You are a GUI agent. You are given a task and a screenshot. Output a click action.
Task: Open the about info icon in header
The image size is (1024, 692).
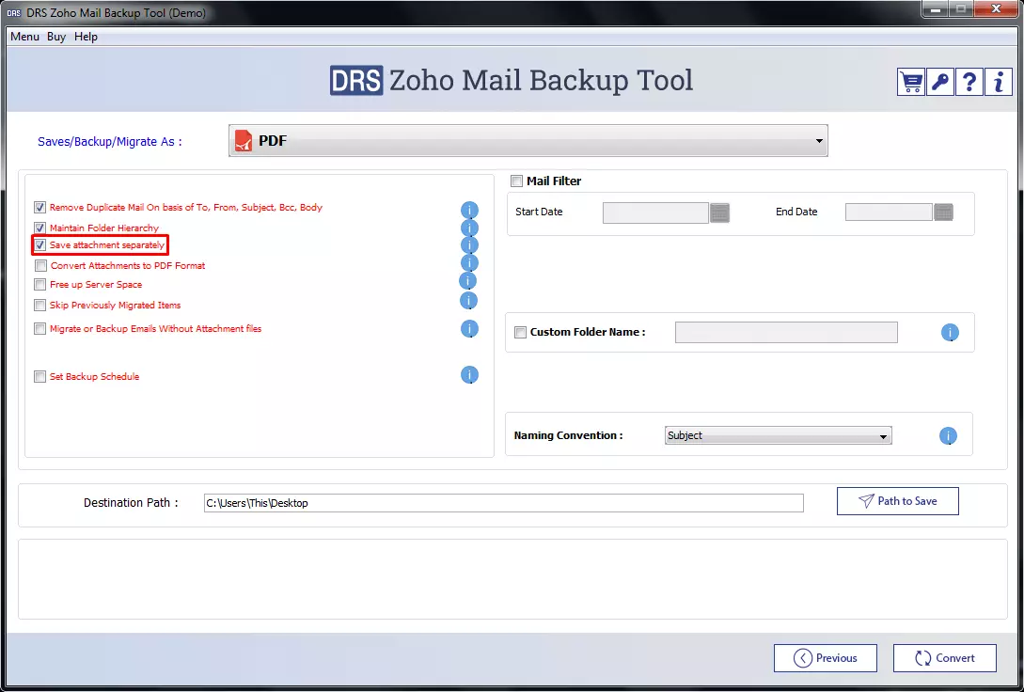pos(998,82)
